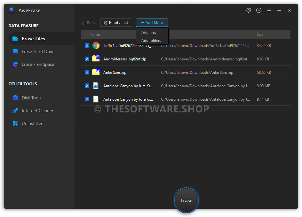Click the Antelope Canyon name in the 9.09 MB row

[x=128, y=86]
